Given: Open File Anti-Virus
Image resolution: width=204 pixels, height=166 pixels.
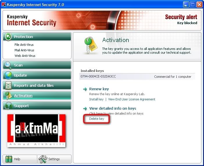Looking at the screenshot, I should click(24, 45).
